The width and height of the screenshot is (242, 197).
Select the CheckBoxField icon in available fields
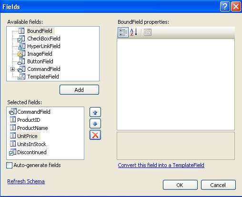[21, 39]
